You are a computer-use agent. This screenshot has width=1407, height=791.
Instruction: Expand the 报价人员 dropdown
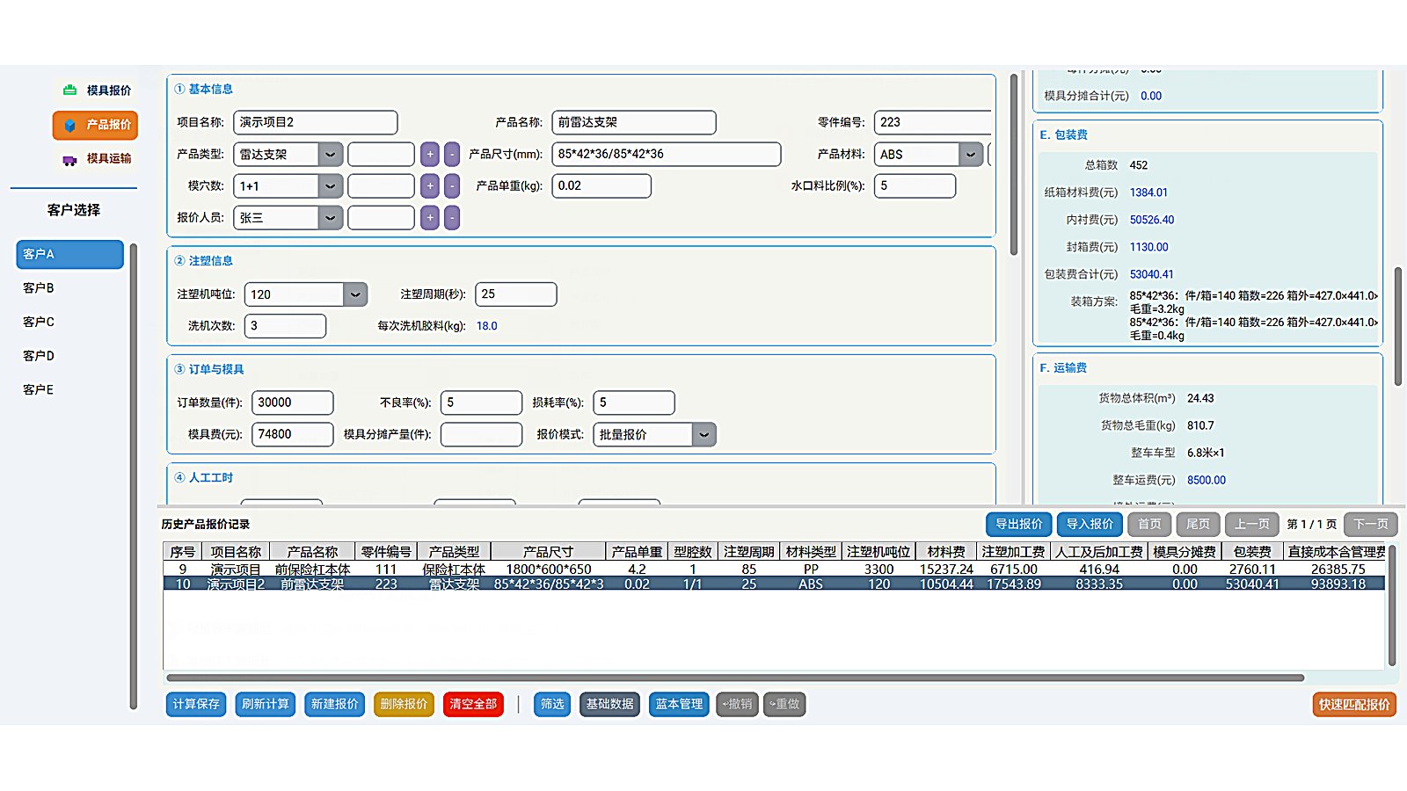330,218
